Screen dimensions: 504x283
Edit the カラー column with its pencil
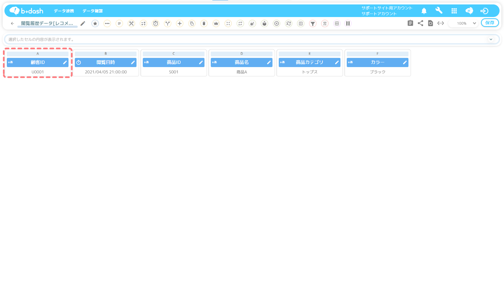405,62
